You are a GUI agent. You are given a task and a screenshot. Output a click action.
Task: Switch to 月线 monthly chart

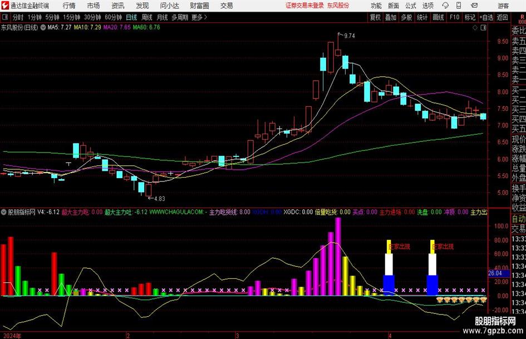(x=163, y=17)
